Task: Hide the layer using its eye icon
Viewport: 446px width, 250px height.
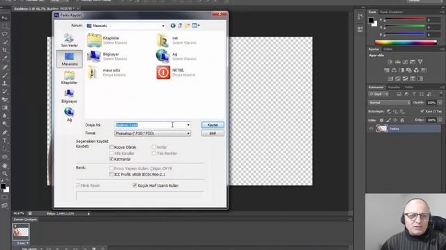Action: (371, 128)
